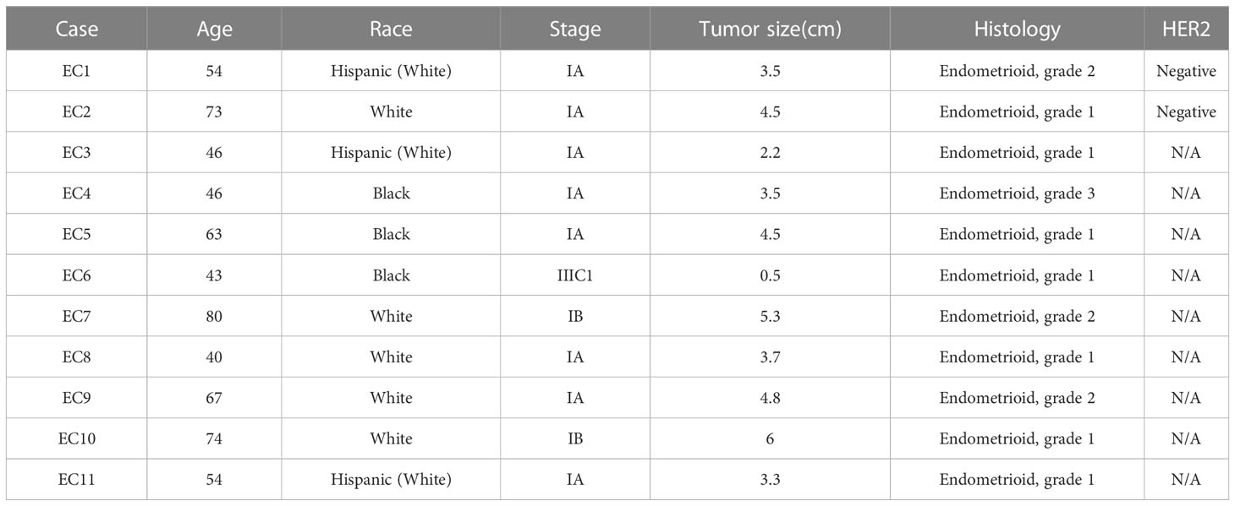Select the EC11 case cell
1235x506 pixels.
(x=76, y=480)
